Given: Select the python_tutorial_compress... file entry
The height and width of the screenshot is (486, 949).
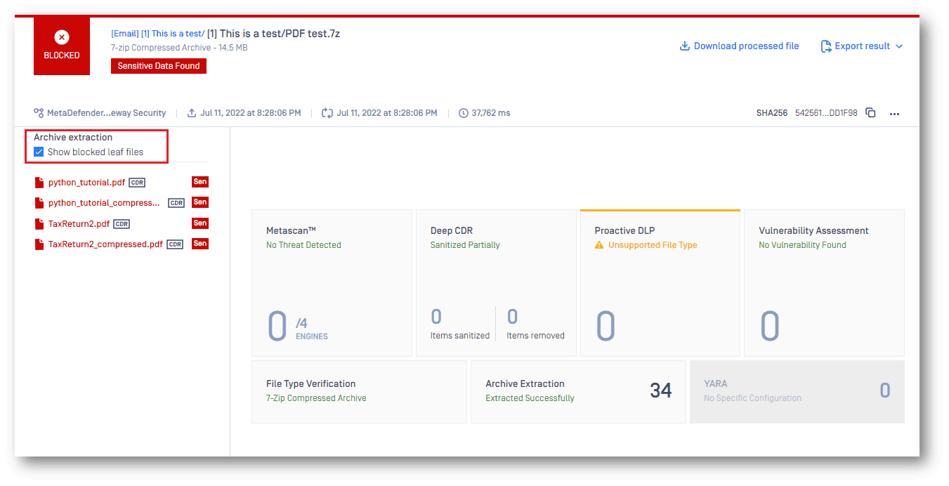Looking at the screenshot, I should (x=104, y=203).
